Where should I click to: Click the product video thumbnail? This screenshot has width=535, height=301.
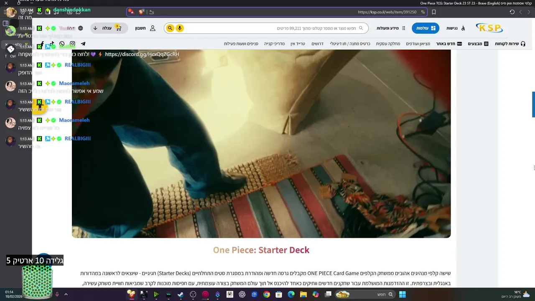click(261, 144)
